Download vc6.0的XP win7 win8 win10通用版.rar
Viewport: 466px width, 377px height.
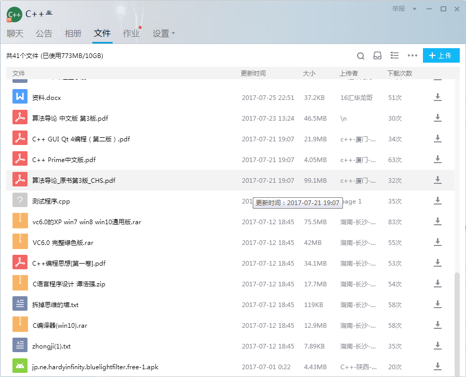[437, 222]
